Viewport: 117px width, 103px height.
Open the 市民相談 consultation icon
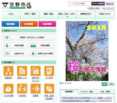[22, 89]
